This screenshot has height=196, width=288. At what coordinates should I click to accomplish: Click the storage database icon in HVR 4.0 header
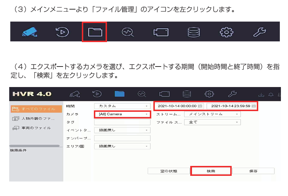pos(187,94)
